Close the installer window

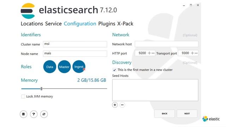click(x=198, y=5)
